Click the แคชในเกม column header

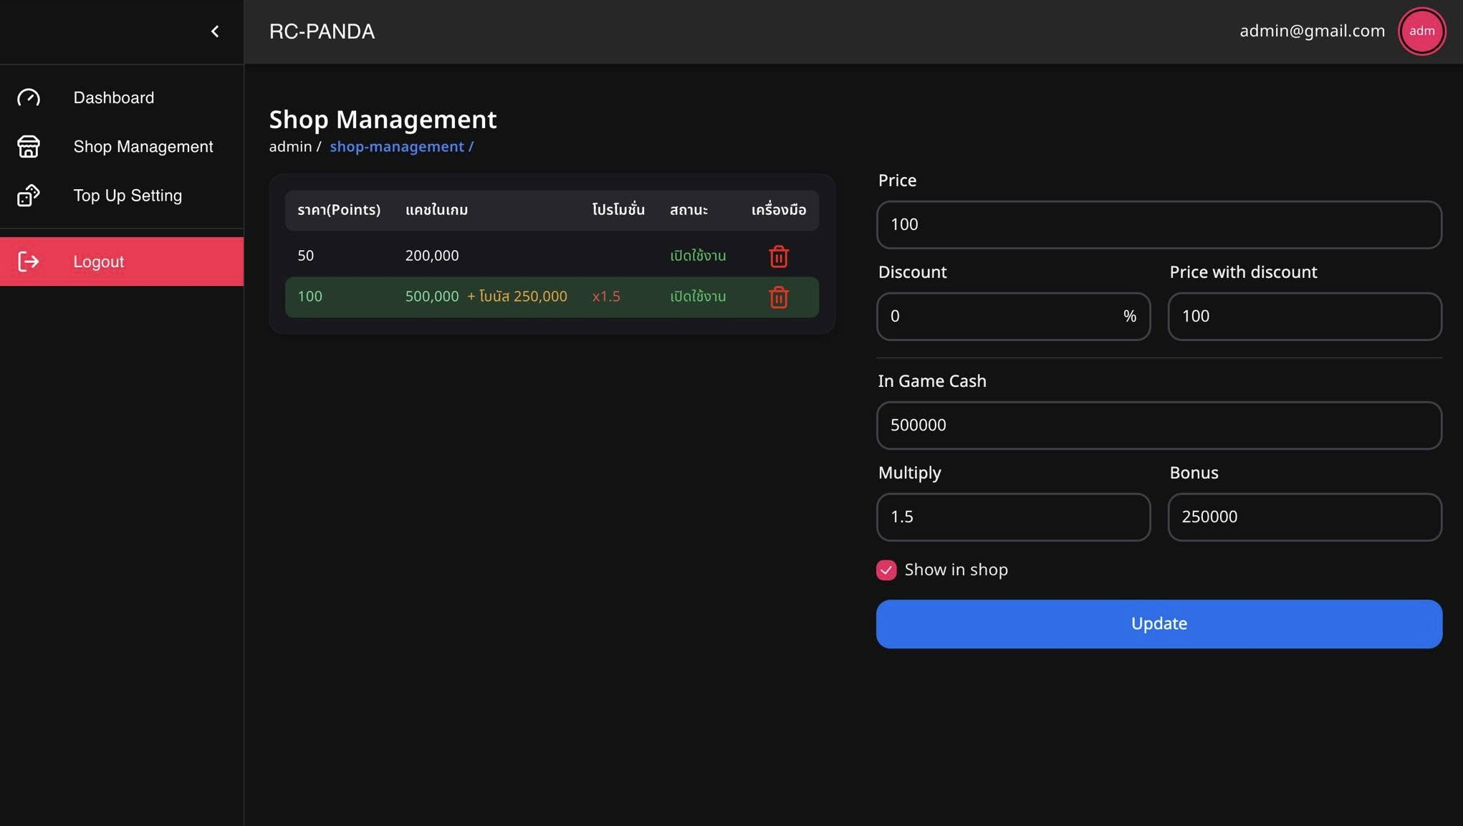point(436,210)
